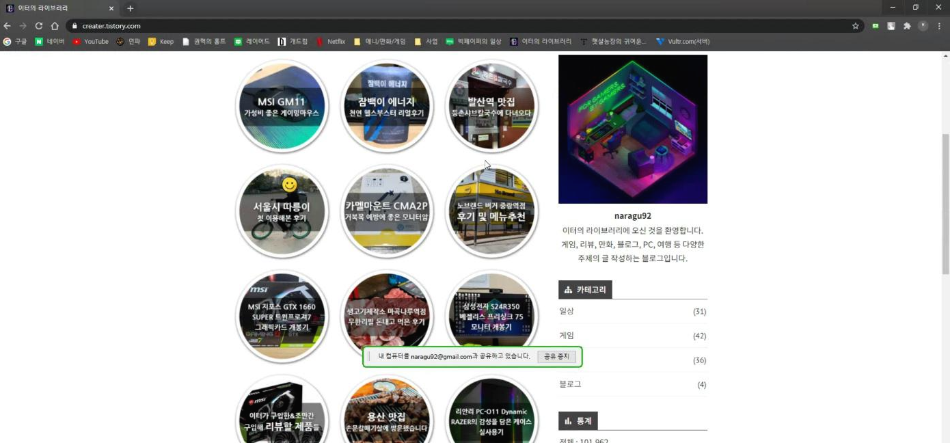
Task: View site info via the lock icon
Action: tap(74, 26)
